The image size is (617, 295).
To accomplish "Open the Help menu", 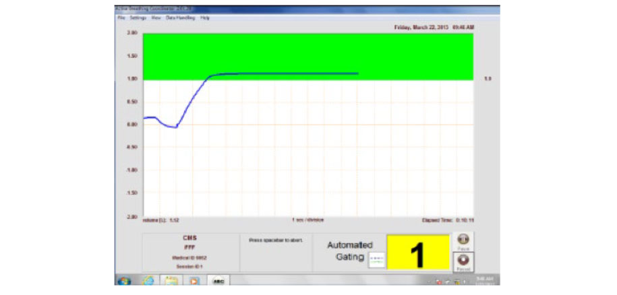I will click(205, 18).
